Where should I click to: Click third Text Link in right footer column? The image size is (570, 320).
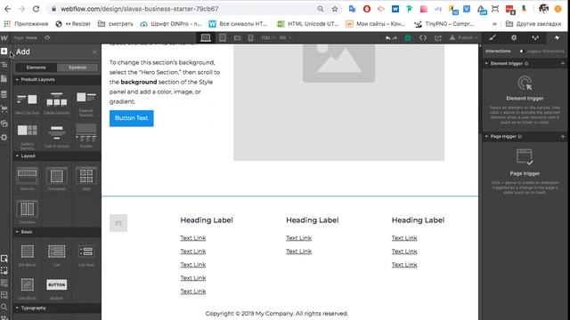tap(404, 265)
